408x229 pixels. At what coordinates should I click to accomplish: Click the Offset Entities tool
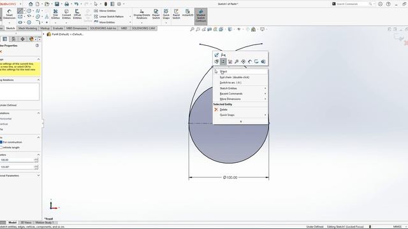point(77,14)
